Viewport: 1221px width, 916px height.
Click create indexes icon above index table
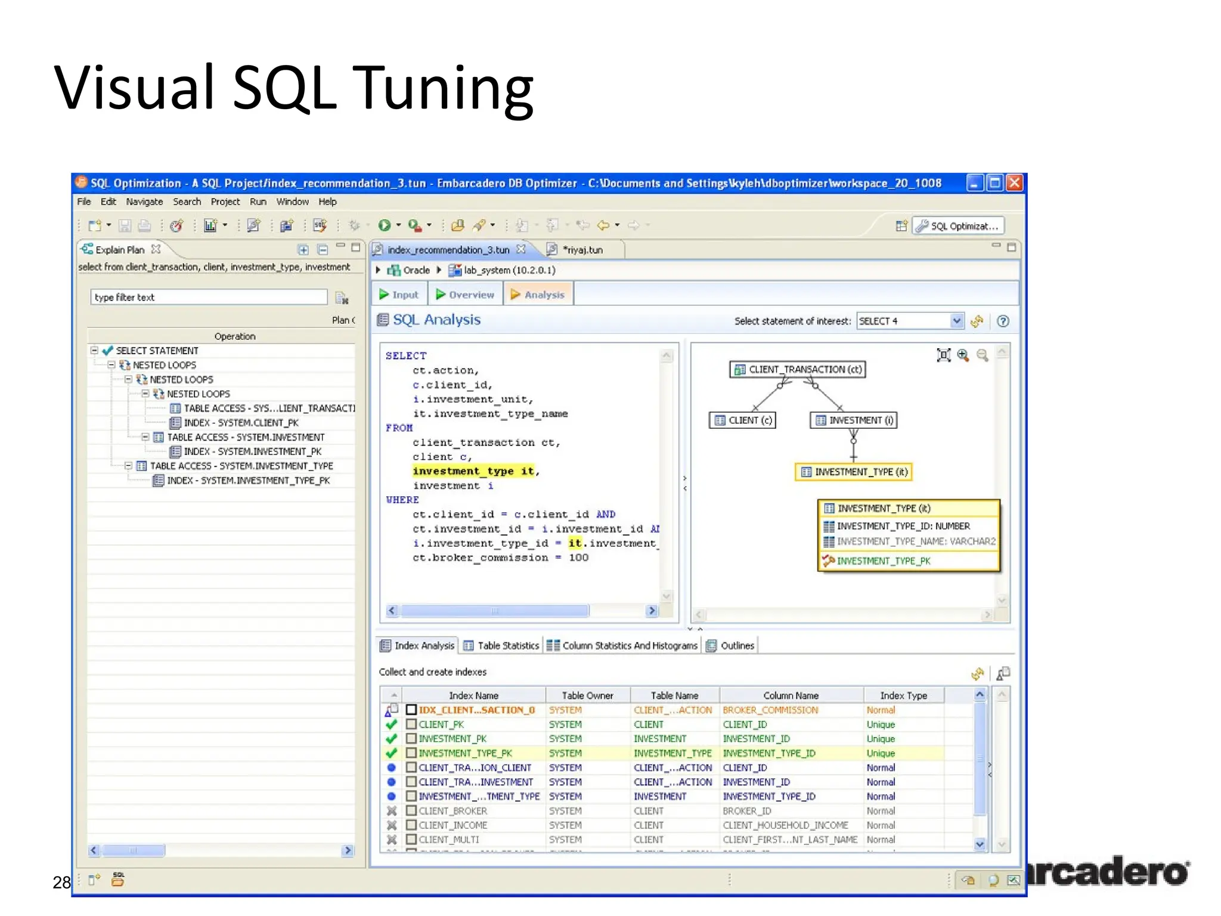point(1003,673)
